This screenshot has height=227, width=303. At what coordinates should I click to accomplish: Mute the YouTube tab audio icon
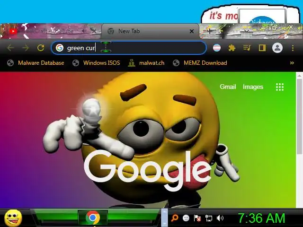coord(84,31)
